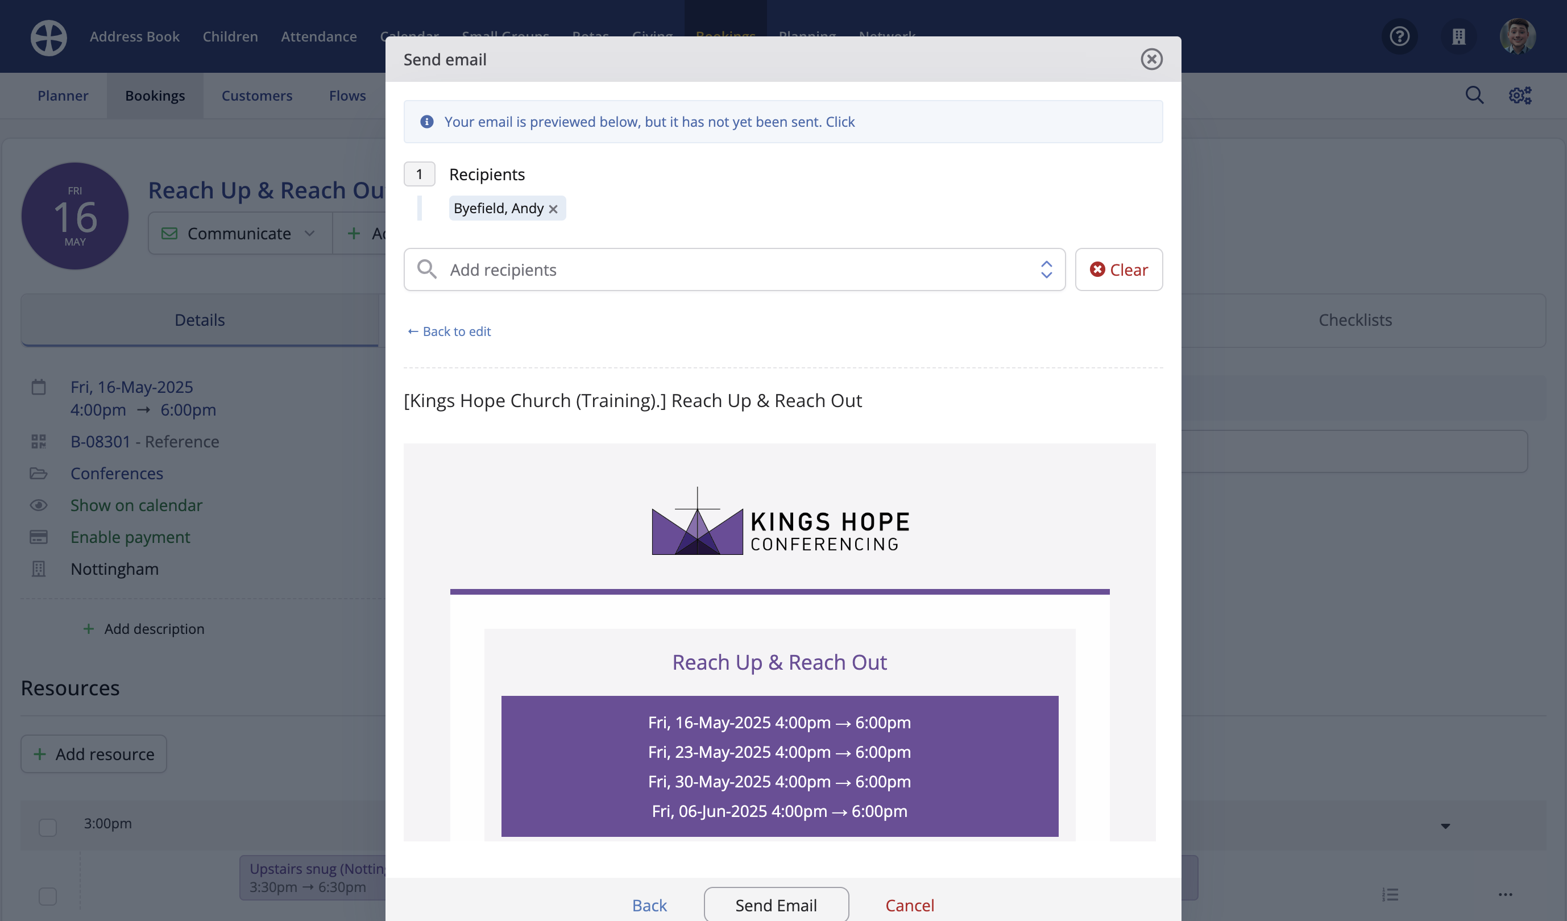1567x921 pixels.
Task: Click B-08301 reference text
Action: 100,442
